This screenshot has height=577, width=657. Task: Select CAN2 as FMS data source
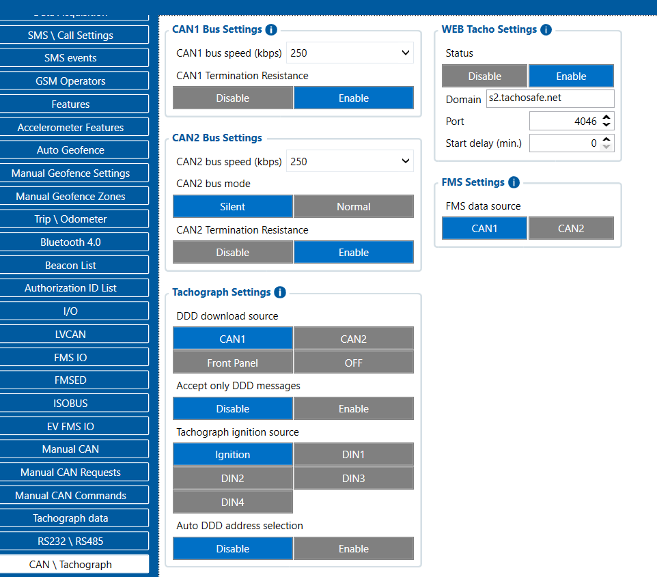tap(571, 228)
